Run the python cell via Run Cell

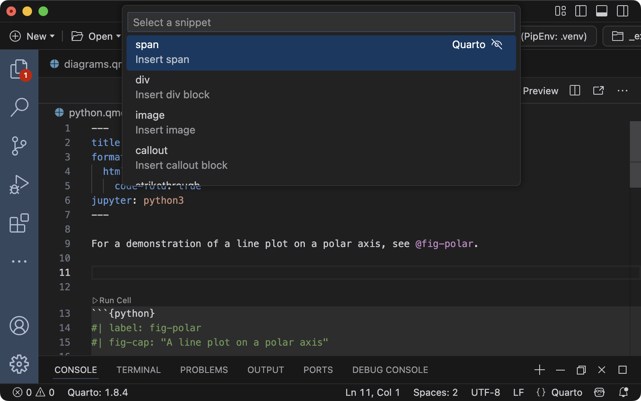[x=112, y=300]
